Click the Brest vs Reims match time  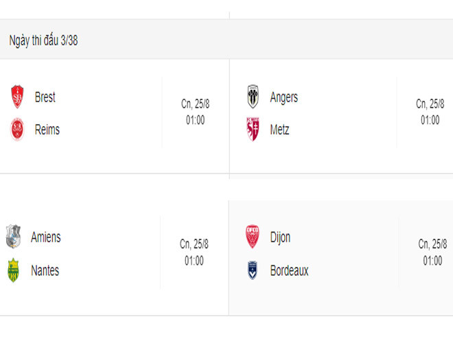196,120
